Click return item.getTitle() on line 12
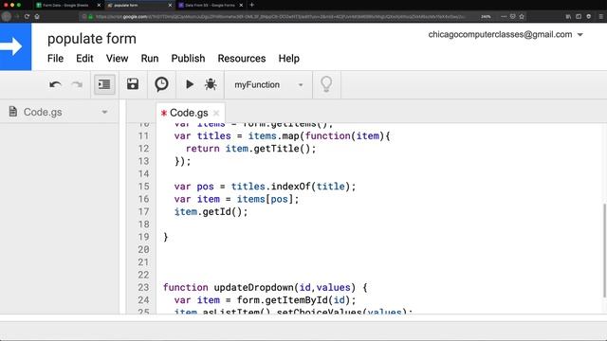 (250, 149)
